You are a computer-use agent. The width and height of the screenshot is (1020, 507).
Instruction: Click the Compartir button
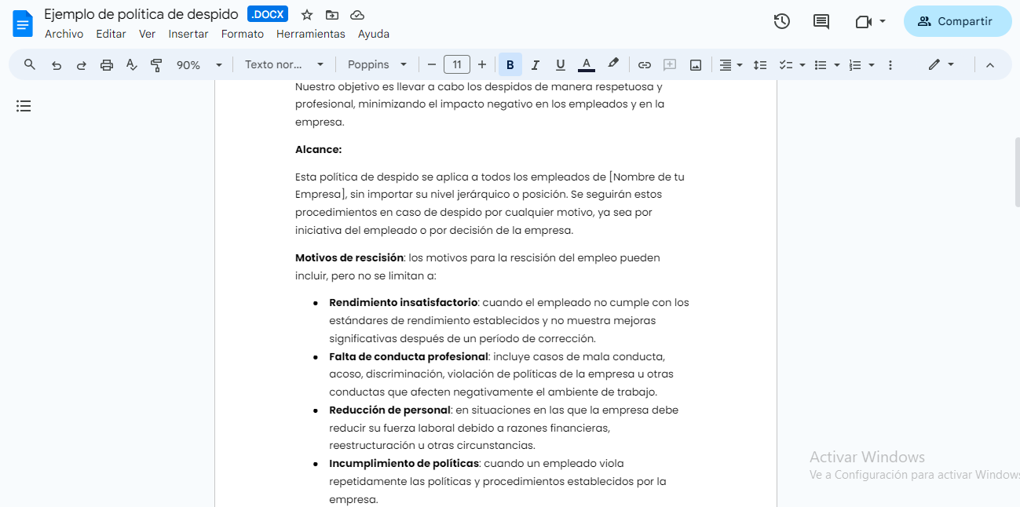pyautogui.click(x=957, y=21)
